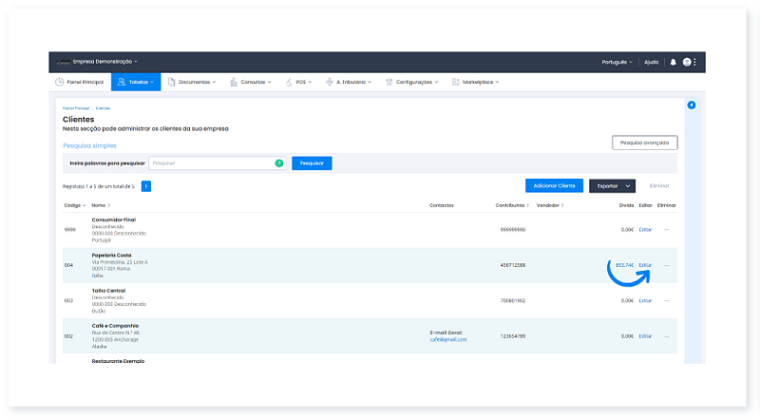Click Editar for Papelaria Costa
760x420 pixels.
pos(645,265)
